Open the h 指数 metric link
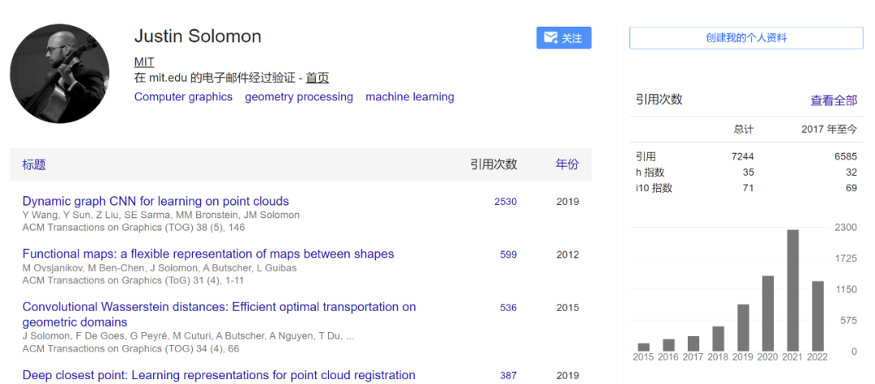The height and width of the screenshot is (384, 875). (650, 172)
